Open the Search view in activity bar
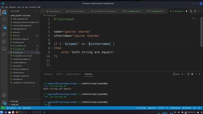The width and height of the screenshot is (203, 114). click(x=4, y=19)
